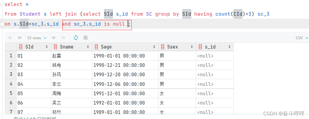Select row number 3 header

(11, 74)
